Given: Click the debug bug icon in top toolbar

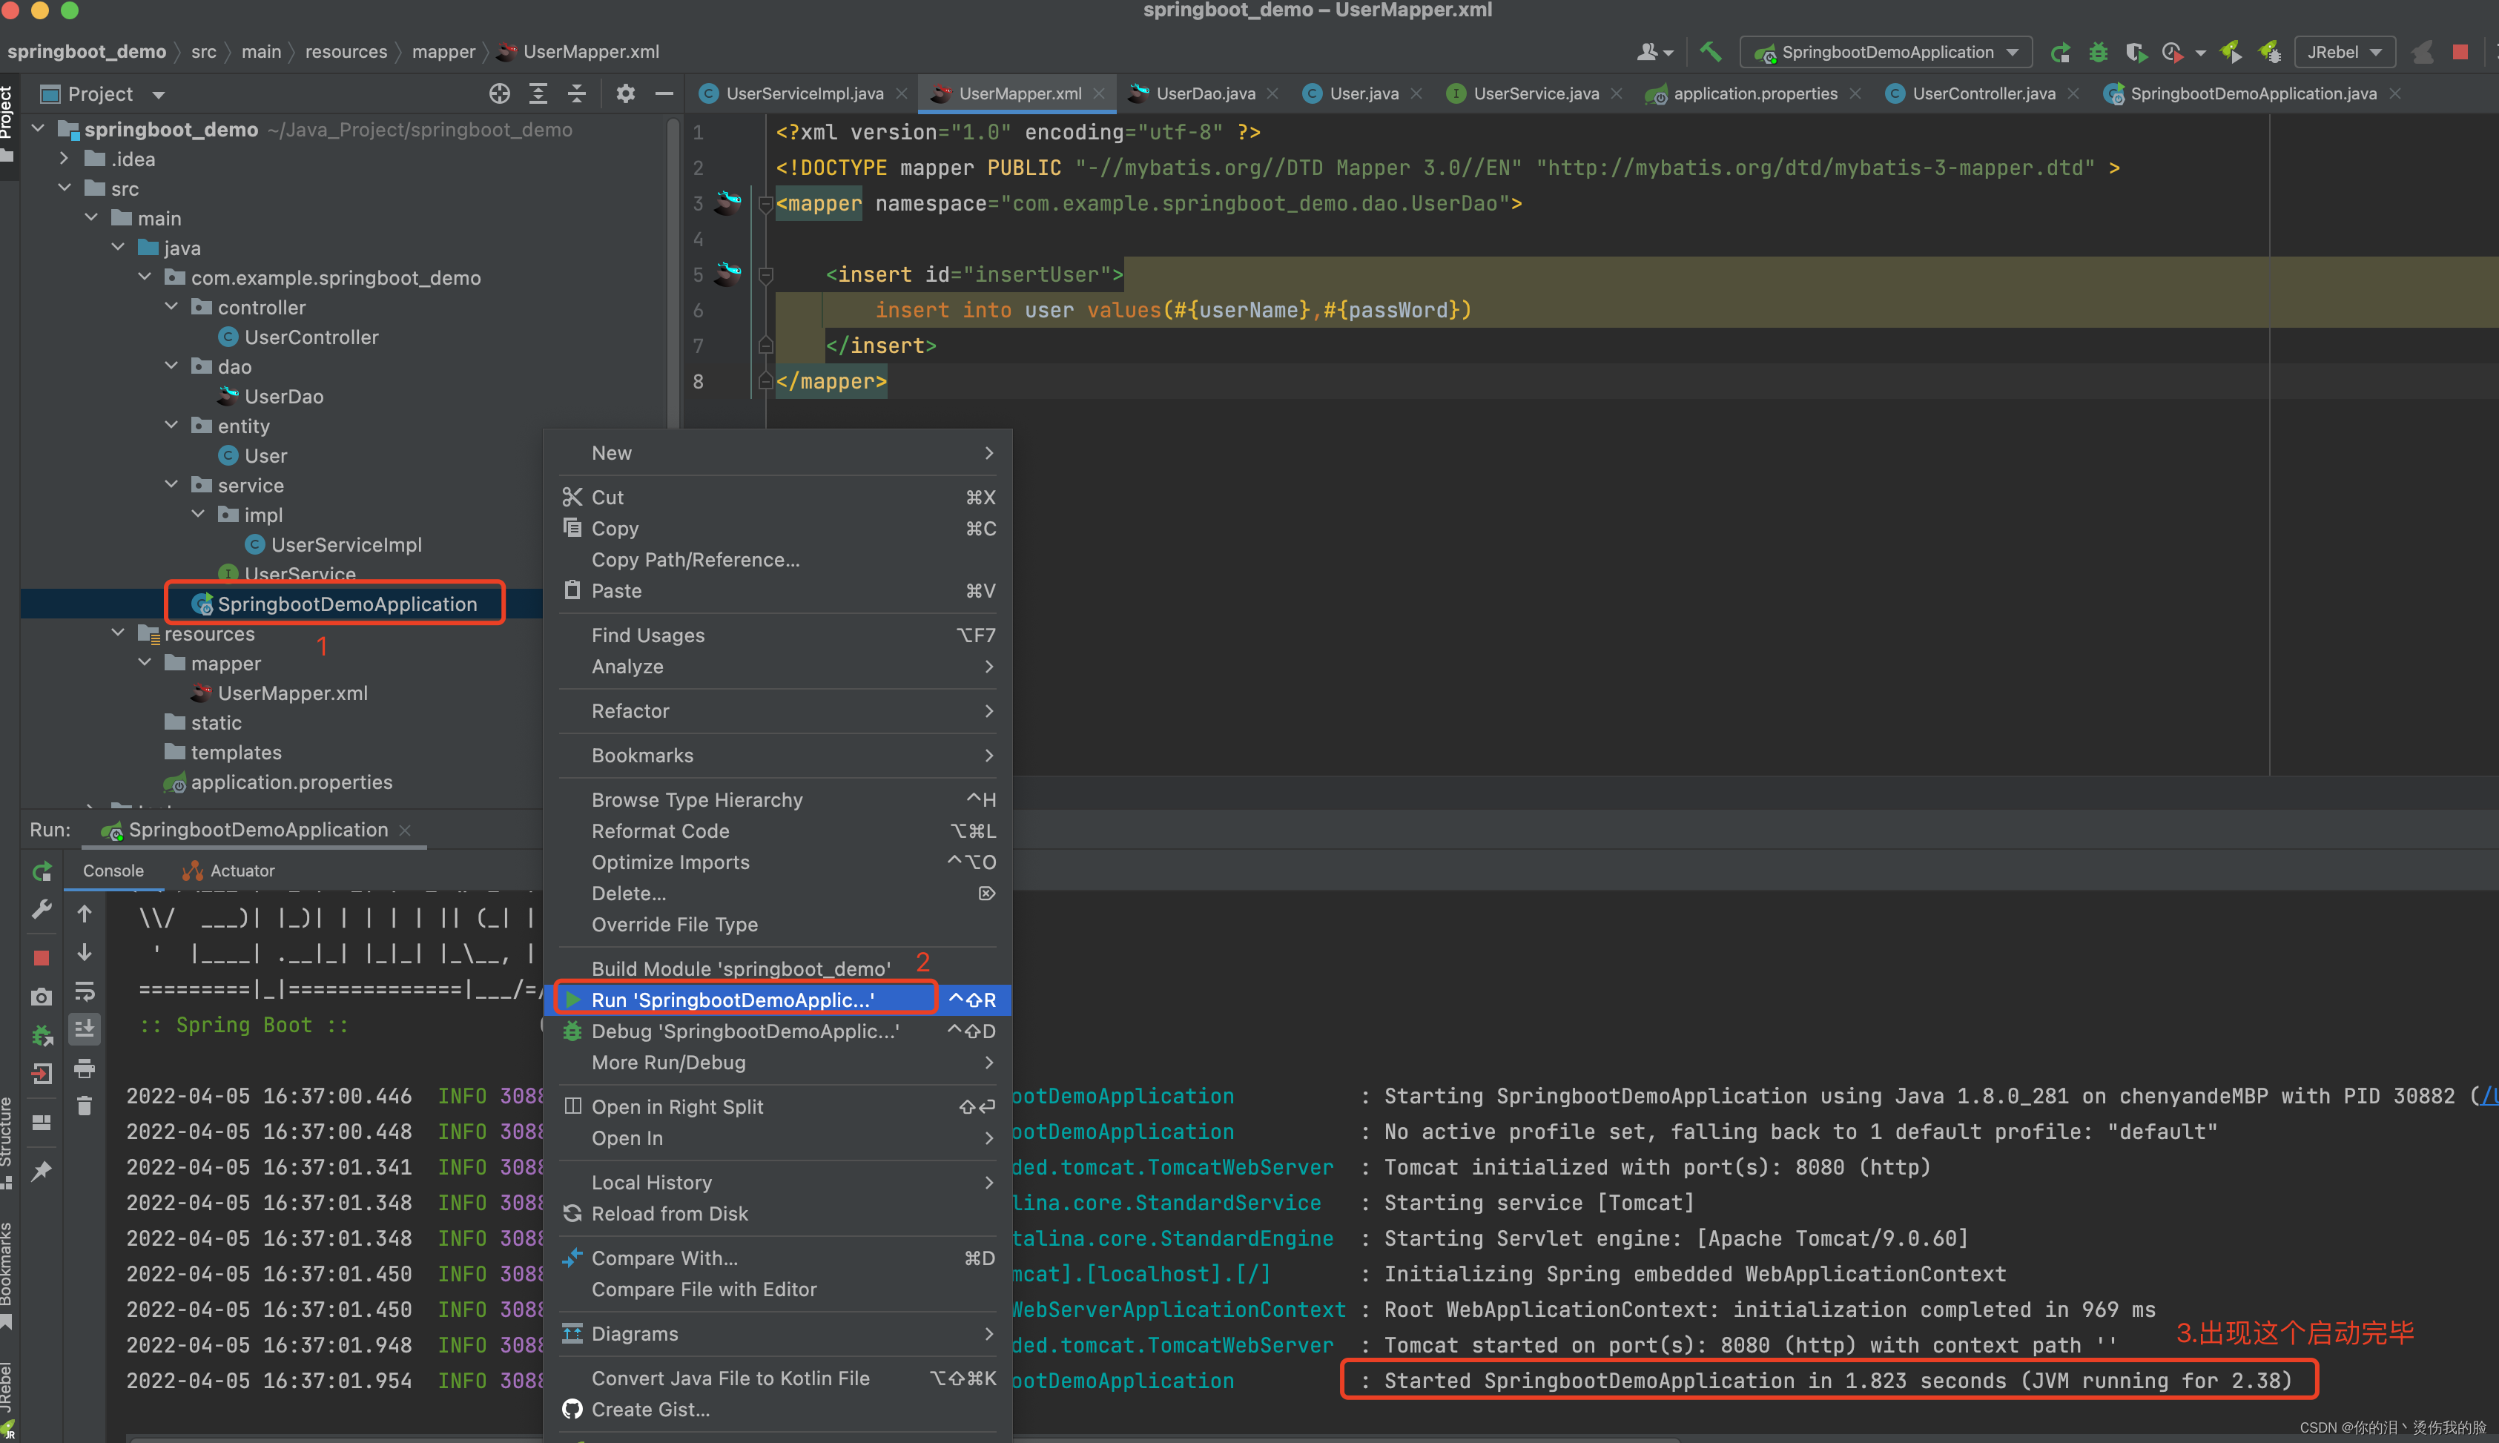Looking at the screenshot, I should pyautogui.click(x=2098, y=53).
